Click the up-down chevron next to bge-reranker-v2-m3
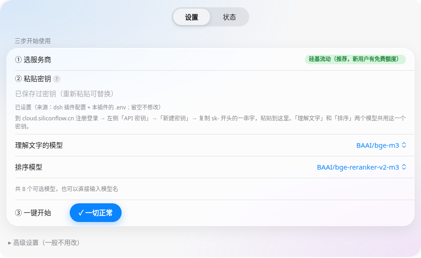Screen dimensions: 421x258 (x=404, y=167)
